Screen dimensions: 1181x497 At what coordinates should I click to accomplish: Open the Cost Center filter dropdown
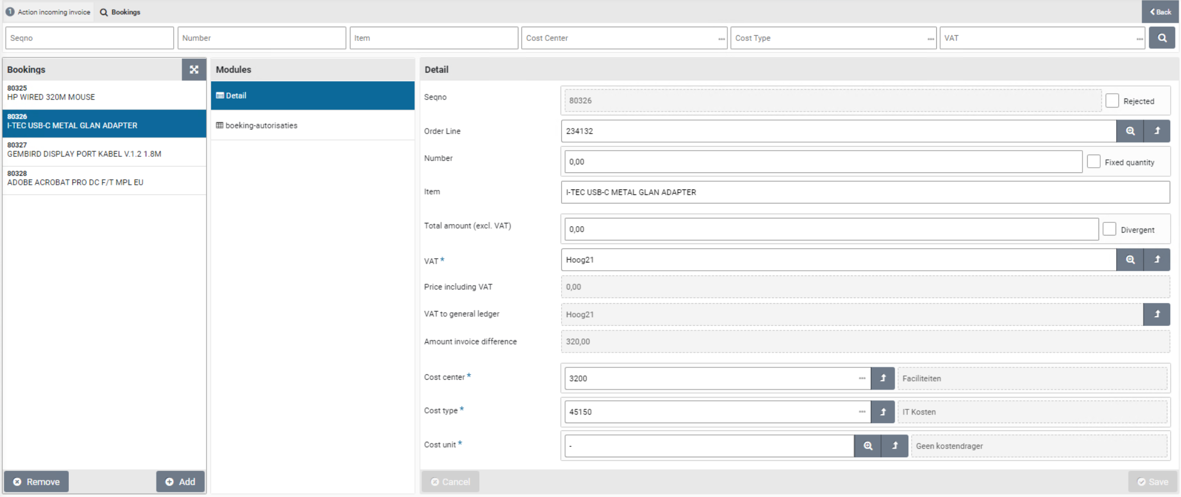(x=721, y=39)
